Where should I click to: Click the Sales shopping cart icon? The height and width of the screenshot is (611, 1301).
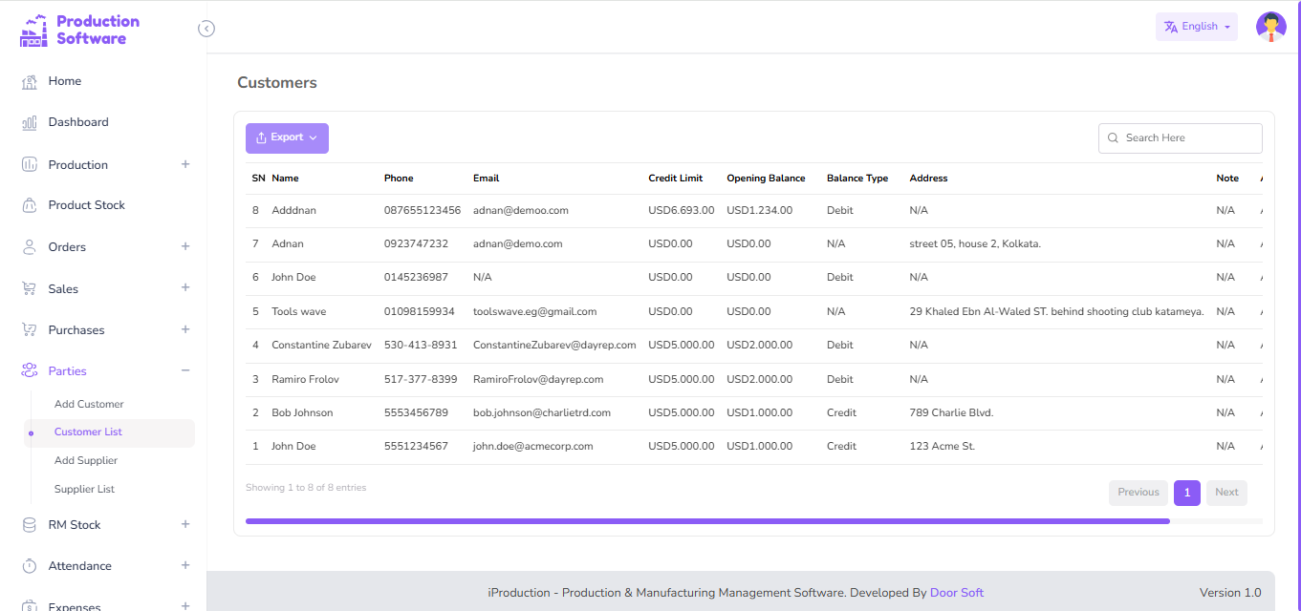(30, 288)
